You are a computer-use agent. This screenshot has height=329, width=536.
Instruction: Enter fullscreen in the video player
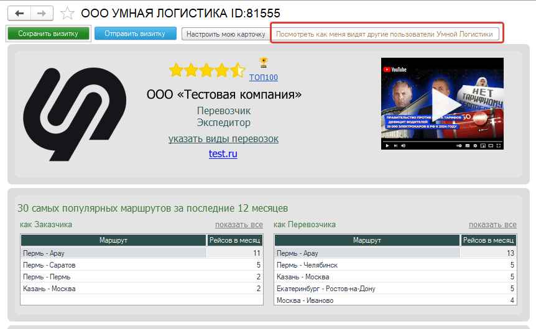499,146
